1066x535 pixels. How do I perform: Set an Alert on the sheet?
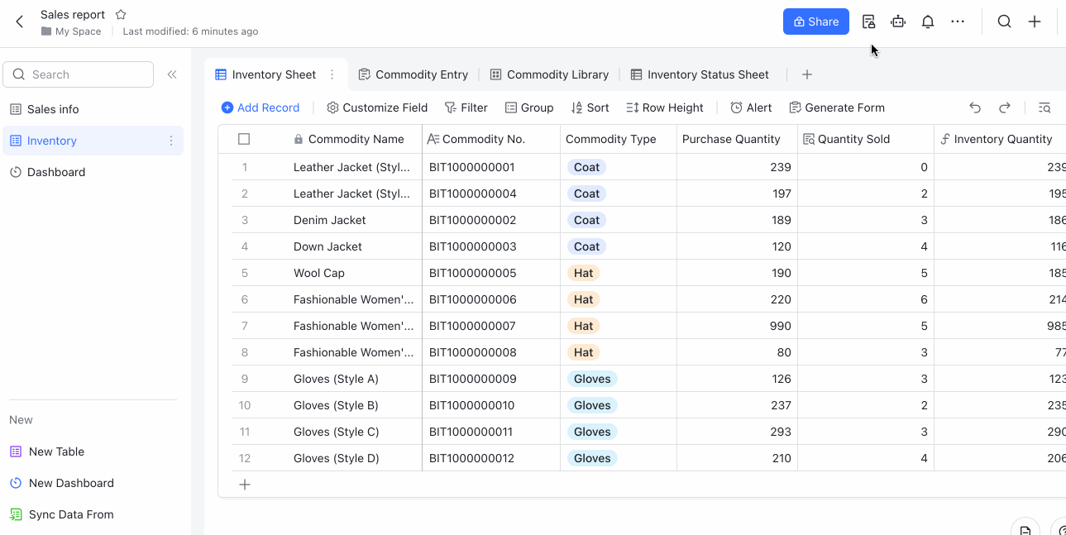click(x=750, y=107)
